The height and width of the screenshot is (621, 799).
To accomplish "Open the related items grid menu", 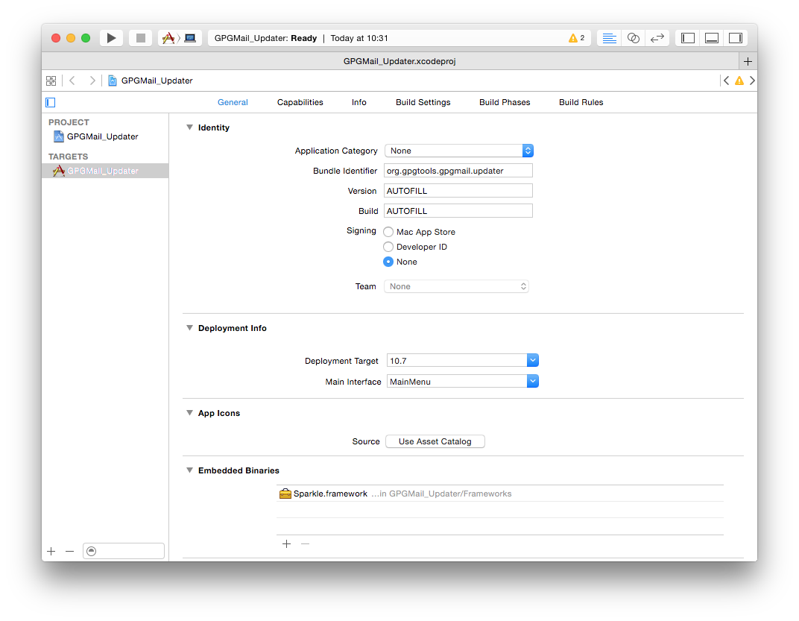I will tap(51, 81).
